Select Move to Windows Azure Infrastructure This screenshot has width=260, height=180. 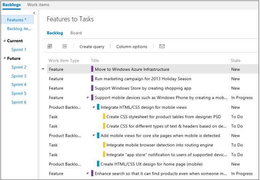[x=132, y=69]
